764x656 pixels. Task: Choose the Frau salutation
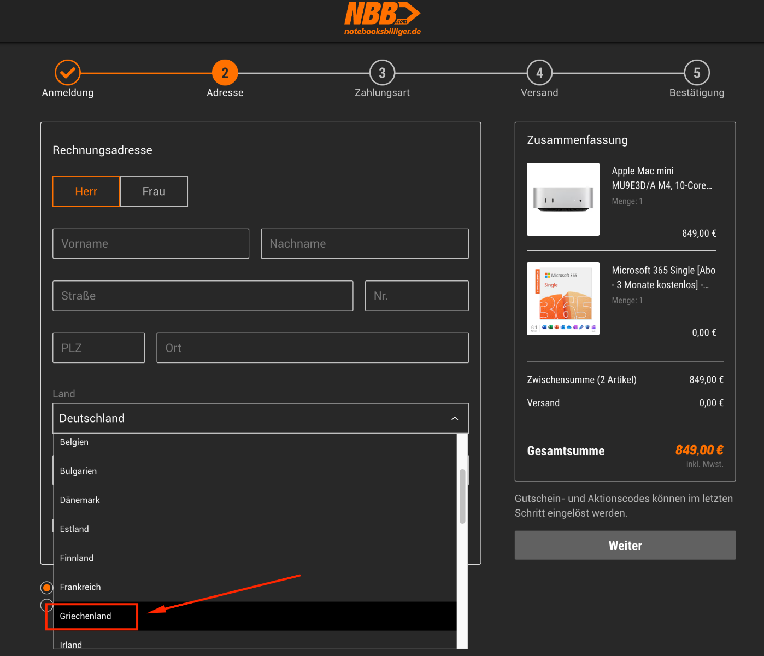click(x=154, y=191)
